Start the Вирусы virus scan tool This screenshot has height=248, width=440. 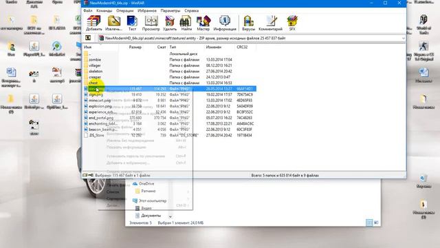(249, 23)
